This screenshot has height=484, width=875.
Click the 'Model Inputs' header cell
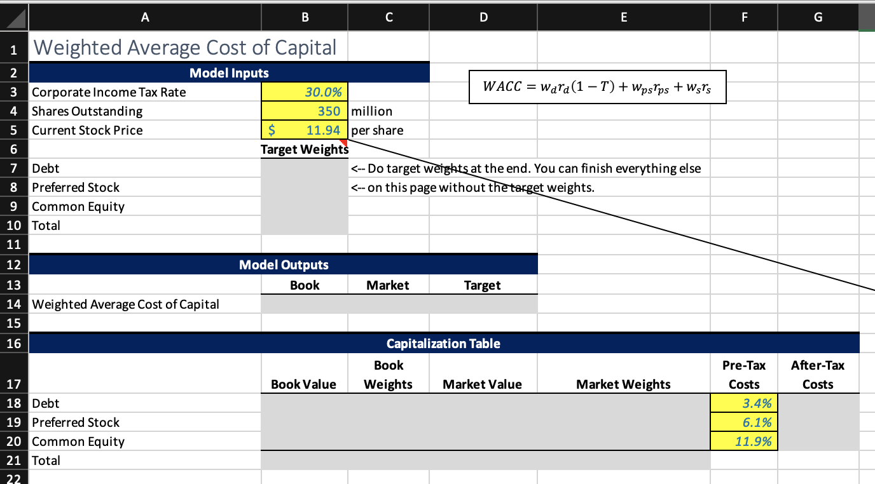coord(229,73)
